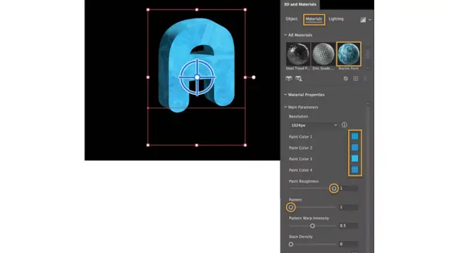Click the Pattern slider handle
Image resolution: width=451 pixels, height=253 pixels.
[x=291, y=207]
